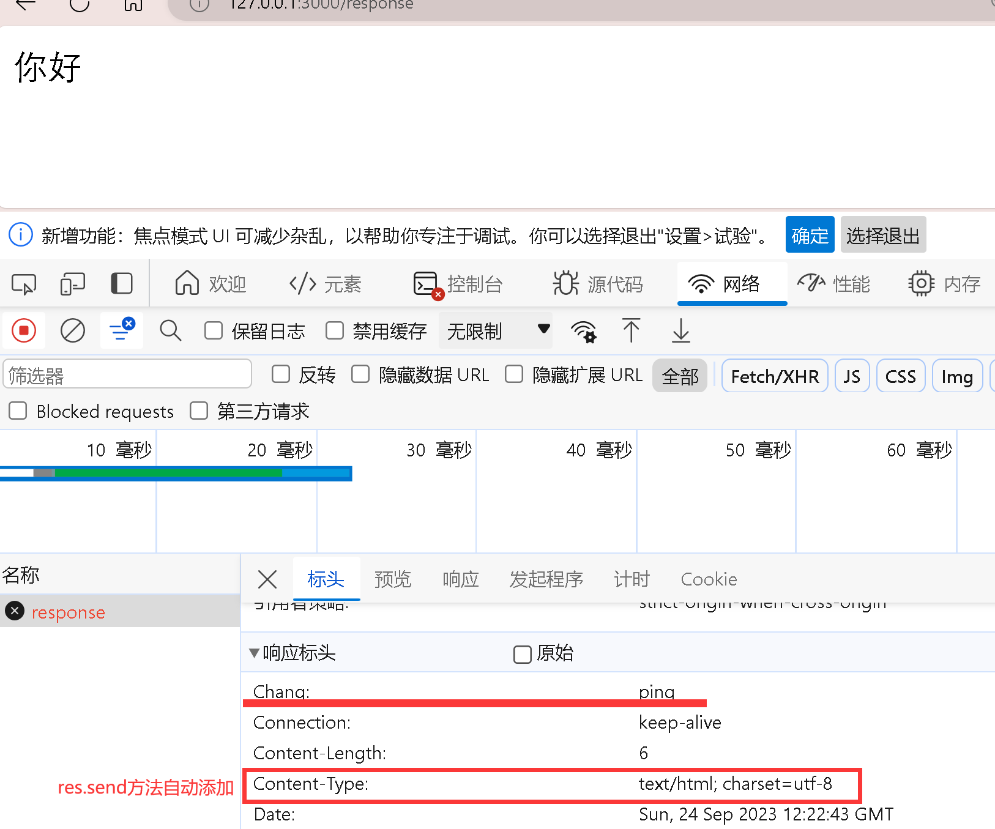Stop recording the network log
This screenshot has width=995, height=829.
pyautogui.click(x=24, y=331)
